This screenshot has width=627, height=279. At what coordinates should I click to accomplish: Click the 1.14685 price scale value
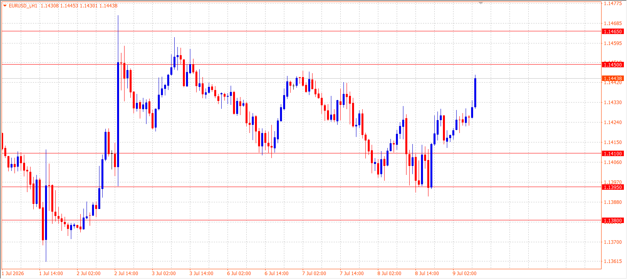pyautogui.click(x=613, y=23)
